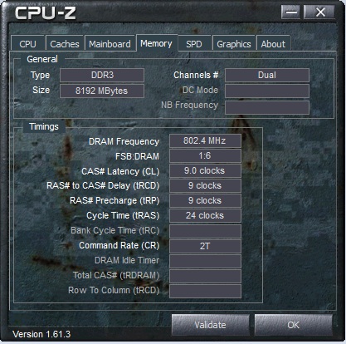Click the Cycle Time 24 clocks field
The height and width of the screenshot is (344, 346).
(x=205, y=215)
